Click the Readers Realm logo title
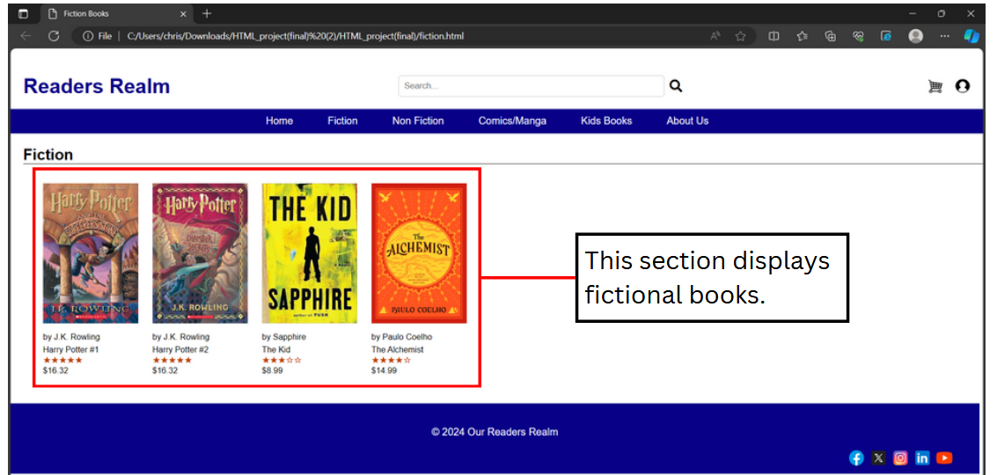Viewport: 997px width, 475px height. click(97, 86)
